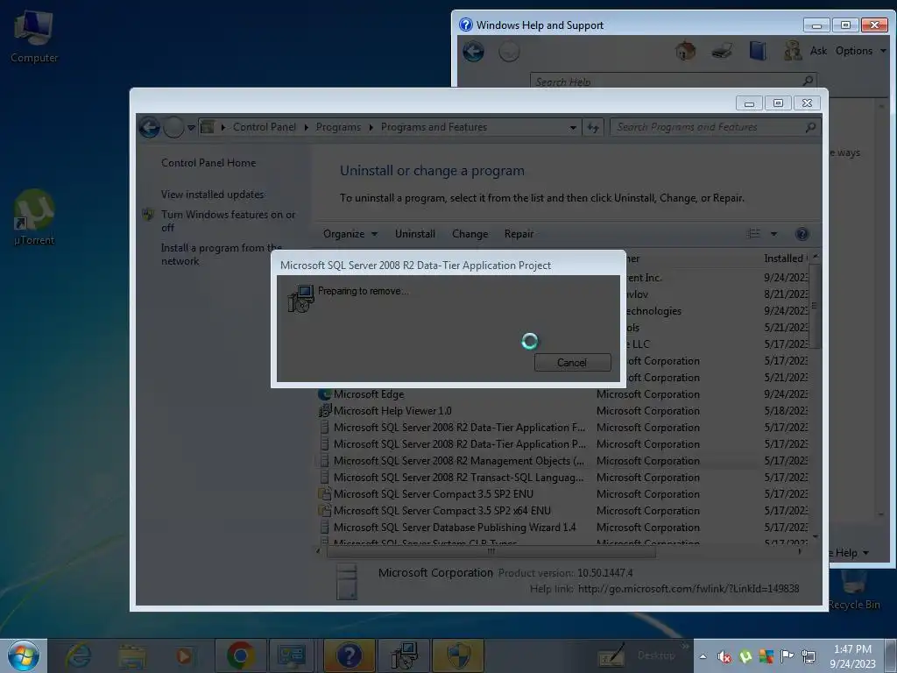Image resolution: width=897 pixels, height=673 pixels.
Task: Select Programs breadcrumb segment
Action: pyautogui.click(x=338, y=127)
